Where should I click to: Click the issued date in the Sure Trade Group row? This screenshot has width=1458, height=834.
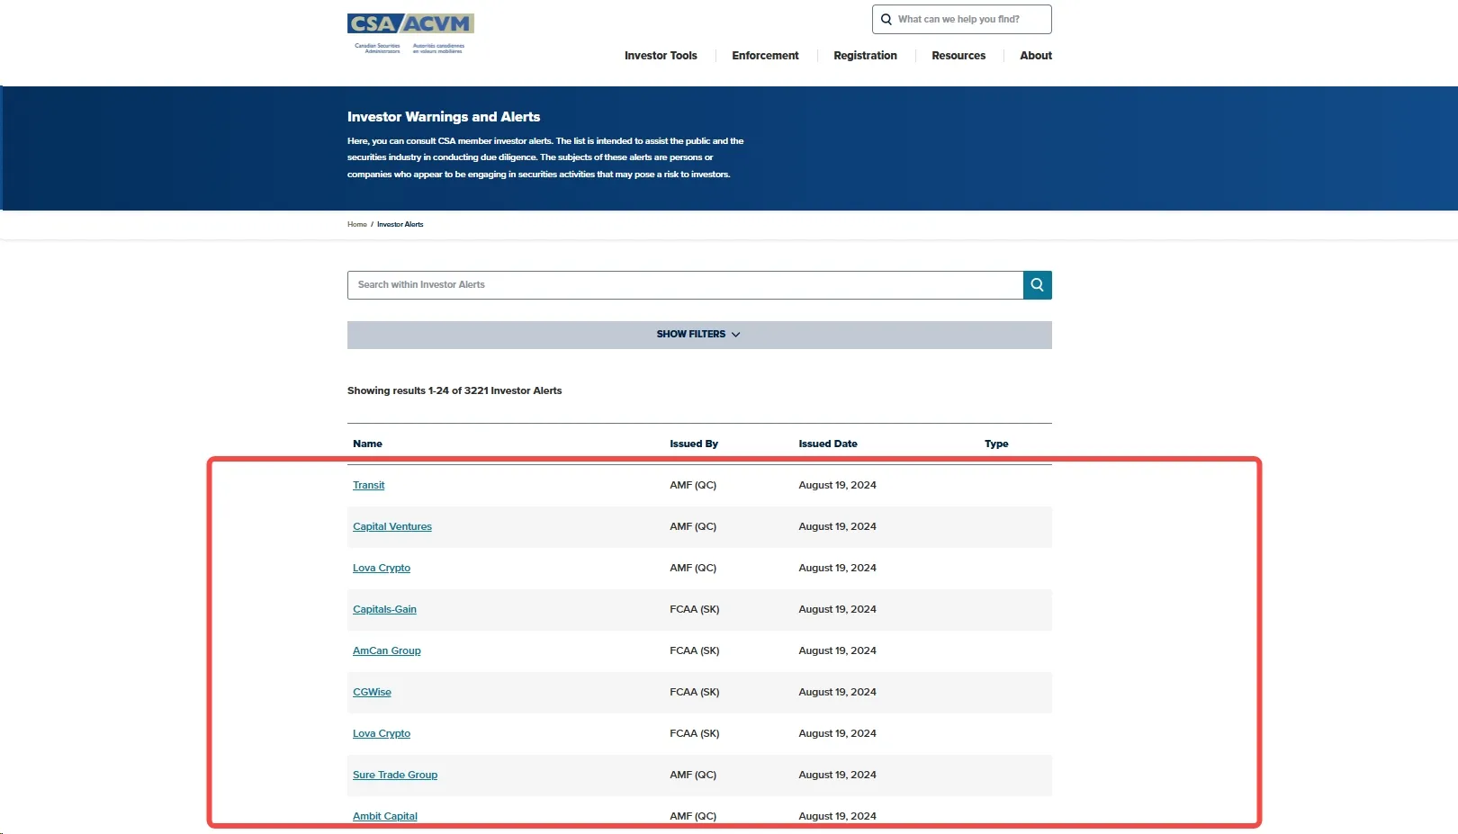(x=837, y=775)
